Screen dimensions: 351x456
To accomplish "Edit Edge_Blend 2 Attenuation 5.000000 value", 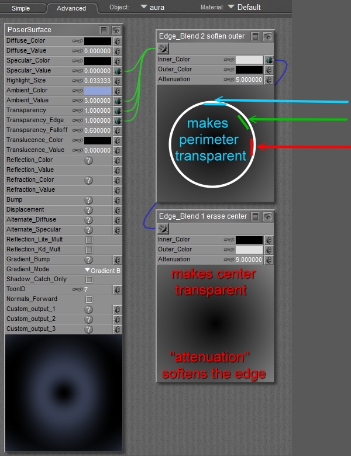I will [249, 80].
